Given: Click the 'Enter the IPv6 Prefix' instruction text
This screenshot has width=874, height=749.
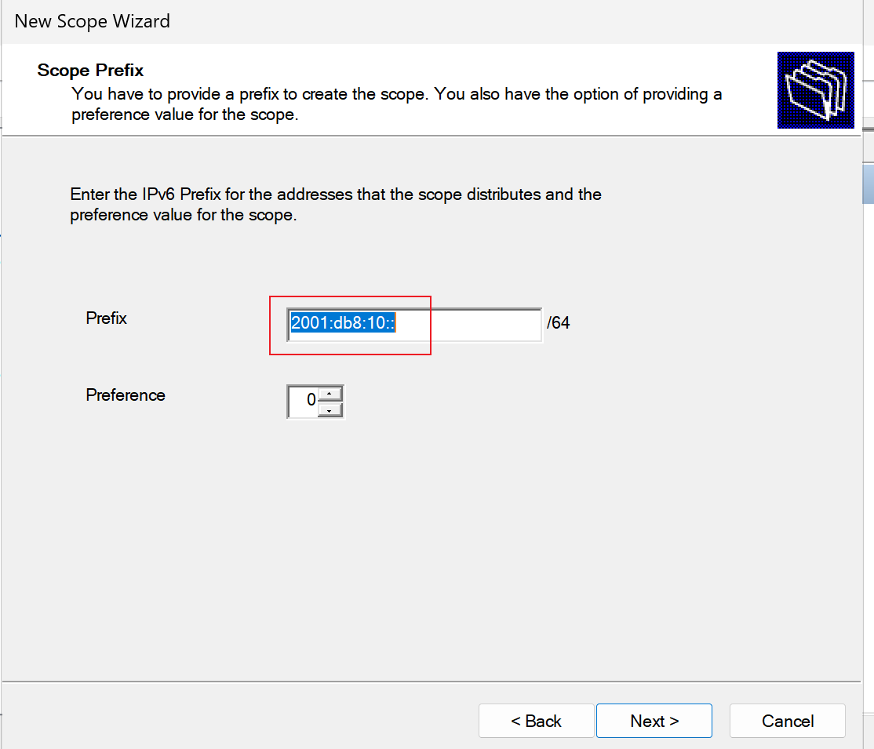Looking at the screenshot, I should (x=336, y=205).
